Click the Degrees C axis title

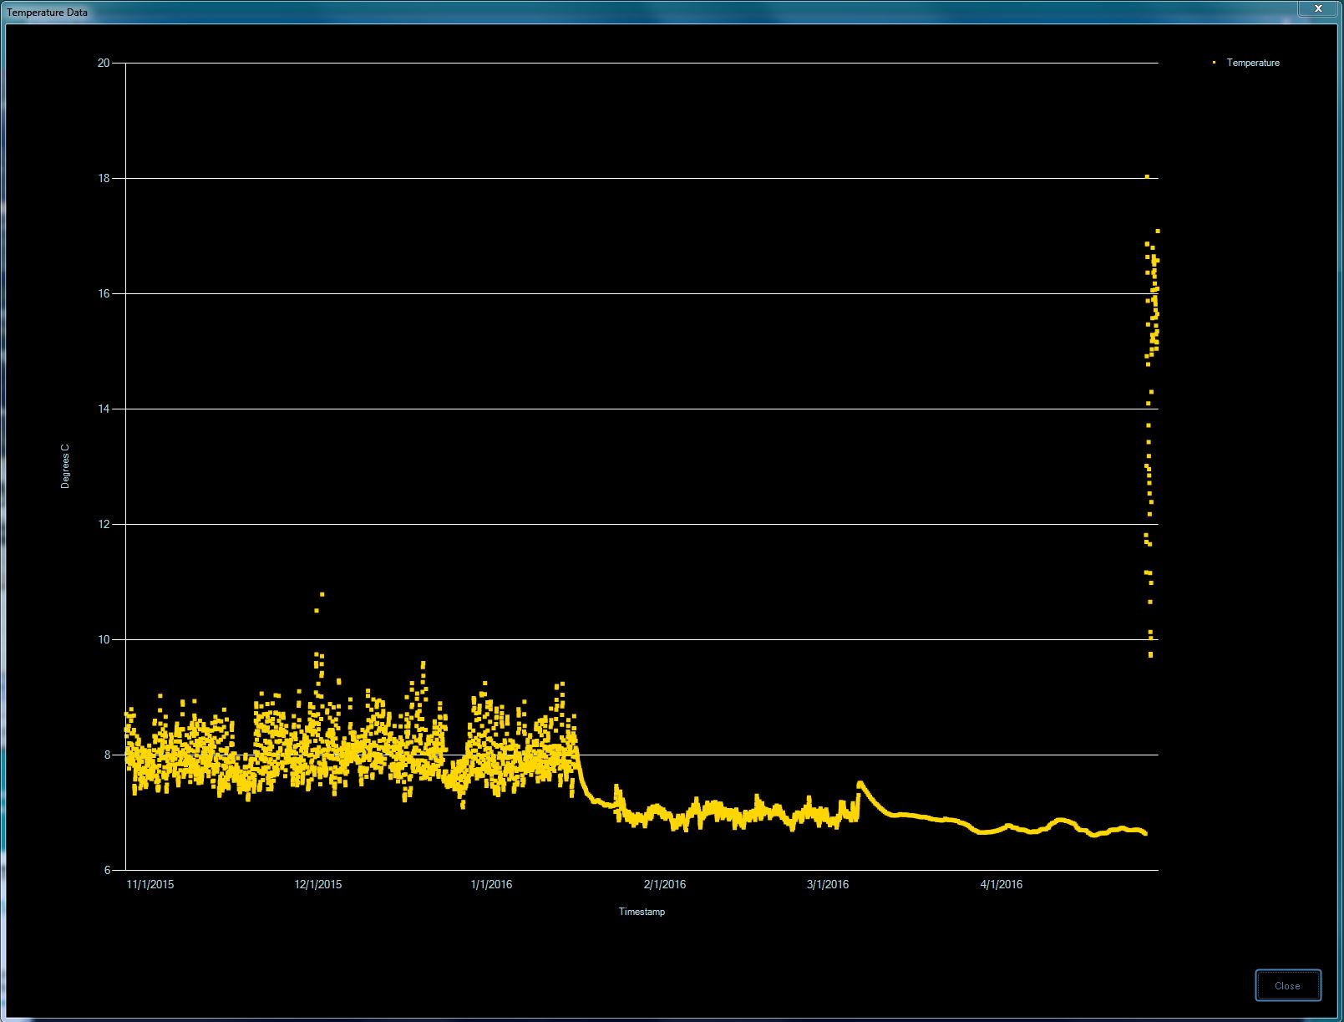pos(65,466)
